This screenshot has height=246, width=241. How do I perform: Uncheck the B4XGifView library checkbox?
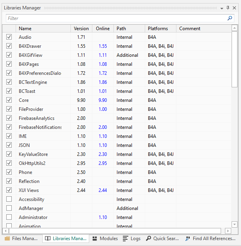coord(9,55)
